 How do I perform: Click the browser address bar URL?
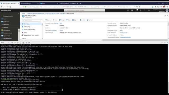[x=78, y=7]
